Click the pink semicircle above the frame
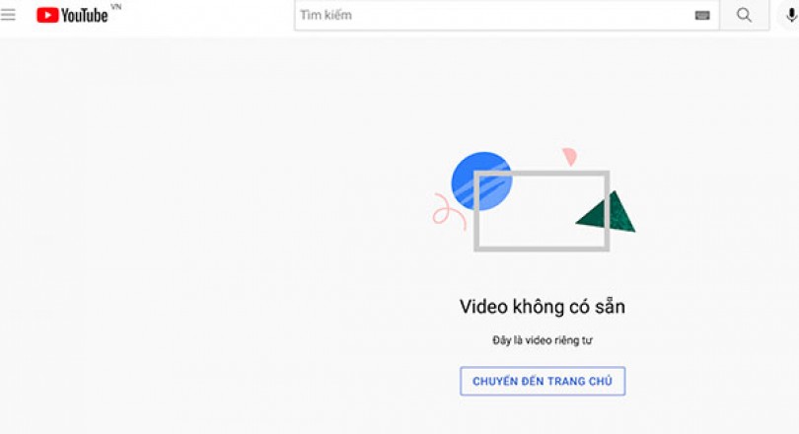 pyautogui.click(x=569, y=157)
